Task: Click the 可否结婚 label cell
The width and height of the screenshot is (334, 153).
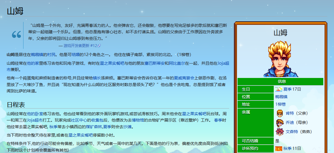Action: click(x=255, y=141)
